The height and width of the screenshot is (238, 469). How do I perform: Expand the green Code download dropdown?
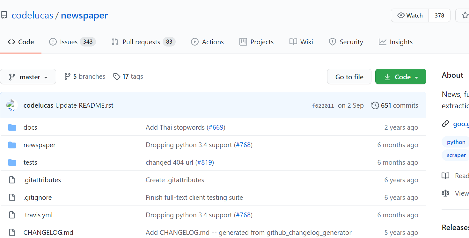401,77
